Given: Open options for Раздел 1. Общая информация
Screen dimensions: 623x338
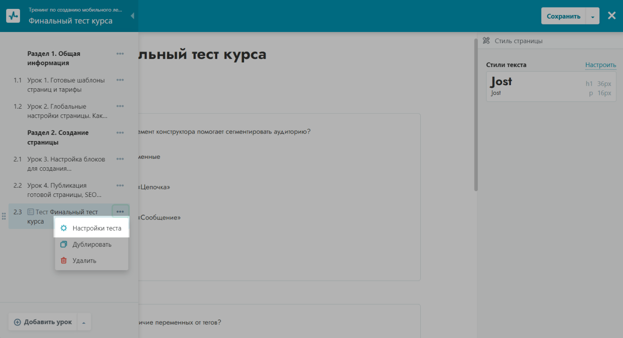Looking at the screenshot, I should [x=120, y=54].
